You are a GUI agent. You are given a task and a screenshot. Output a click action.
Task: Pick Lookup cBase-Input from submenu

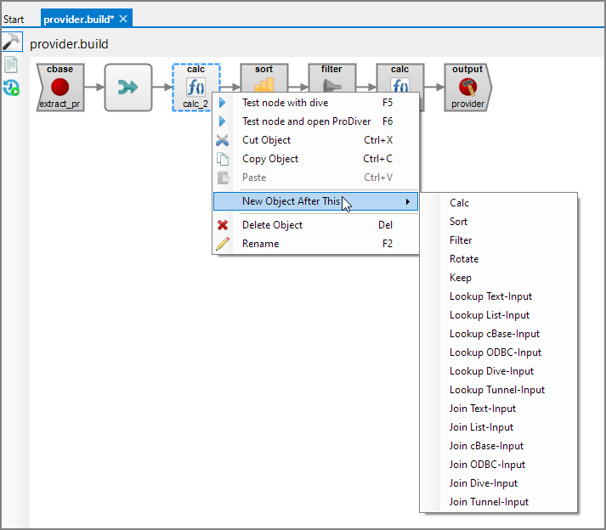pos(495,334)
